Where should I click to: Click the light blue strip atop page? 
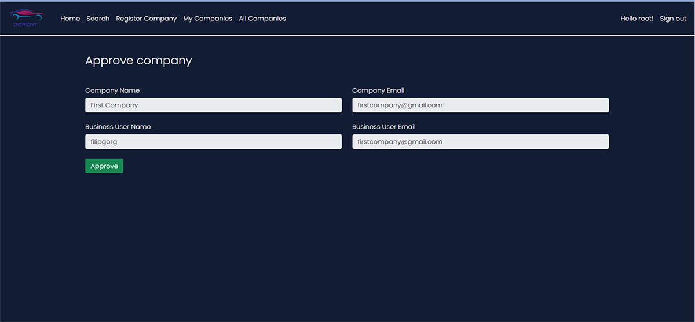(348, 1)
